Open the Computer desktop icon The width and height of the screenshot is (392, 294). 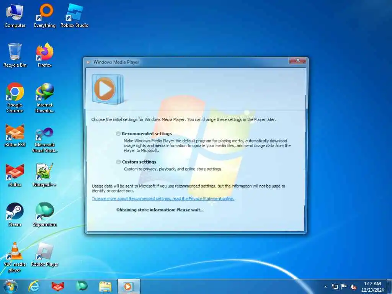pyautogui.click(x=15, y=16)
